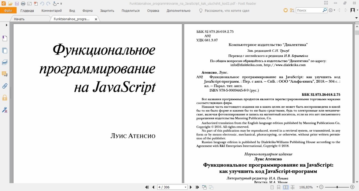Click the orange heart favorites icon

coord(286,10)
